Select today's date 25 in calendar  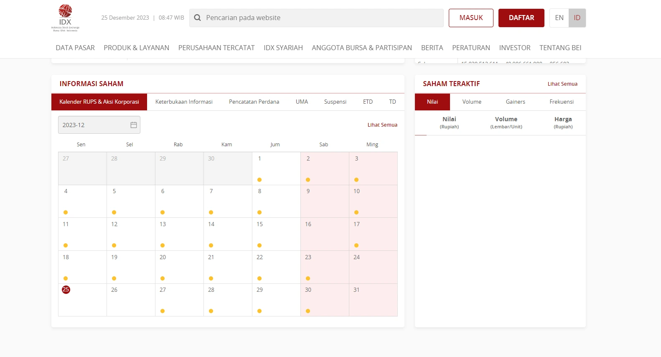click(66, 290)
